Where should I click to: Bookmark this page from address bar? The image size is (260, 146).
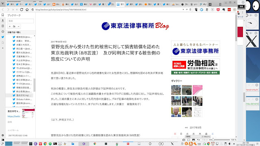pyautogui.click(x=191, y=10)
